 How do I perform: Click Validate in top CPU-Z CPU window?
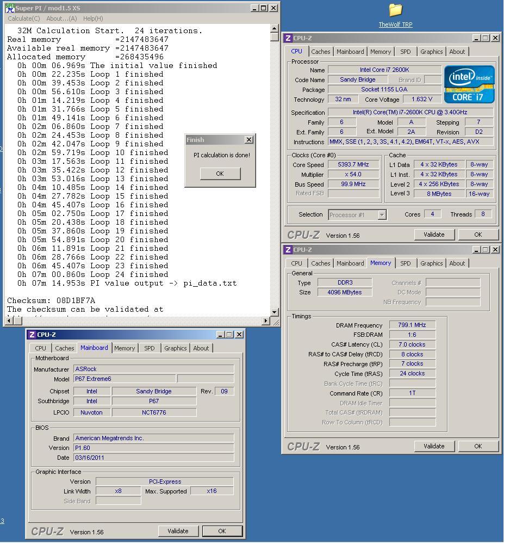[x=434, y=235]
